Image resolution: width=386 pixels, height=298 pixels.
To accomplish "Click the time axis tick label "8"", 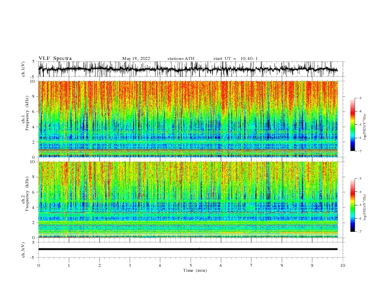I will [282, 265].
